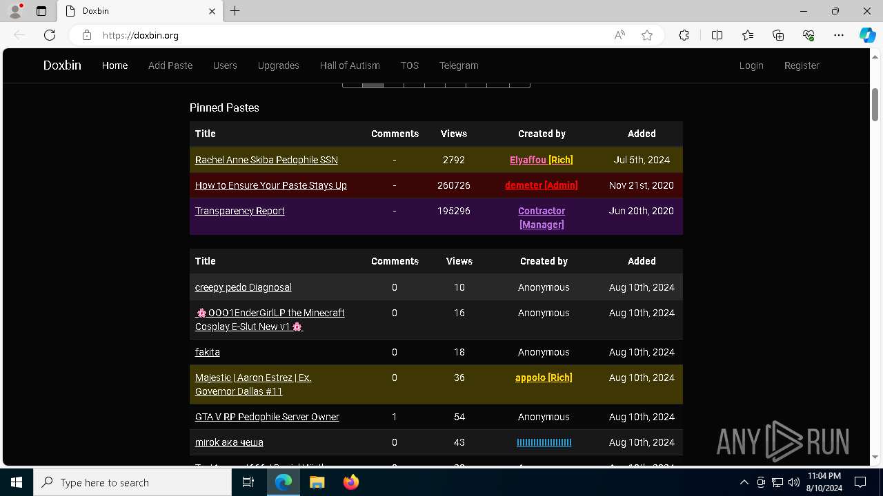Viewport: 883px width, 496px height.
Task: Select the Nov 21st, 2020 date cell
Action: pyautogui.click(x=642, y=185)
